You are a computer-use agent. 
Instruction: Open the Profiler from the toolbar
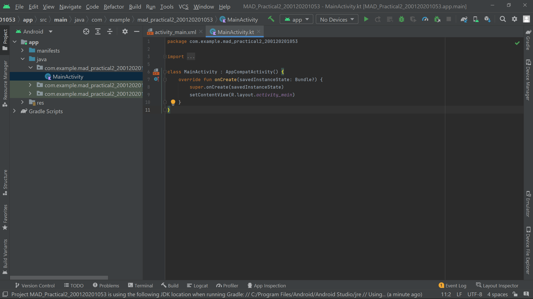[x=425, y=19]
